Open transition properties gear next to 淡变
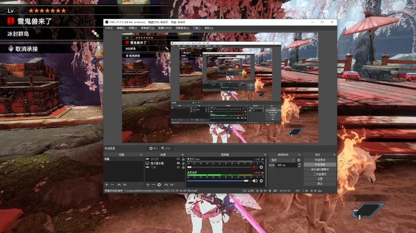The width and height of the screenshot is (416, 233). 299,160
